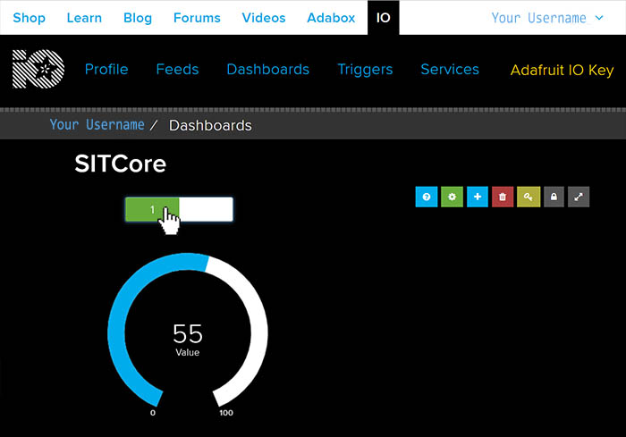Go to the Blog page

click(x=138, y=18)
